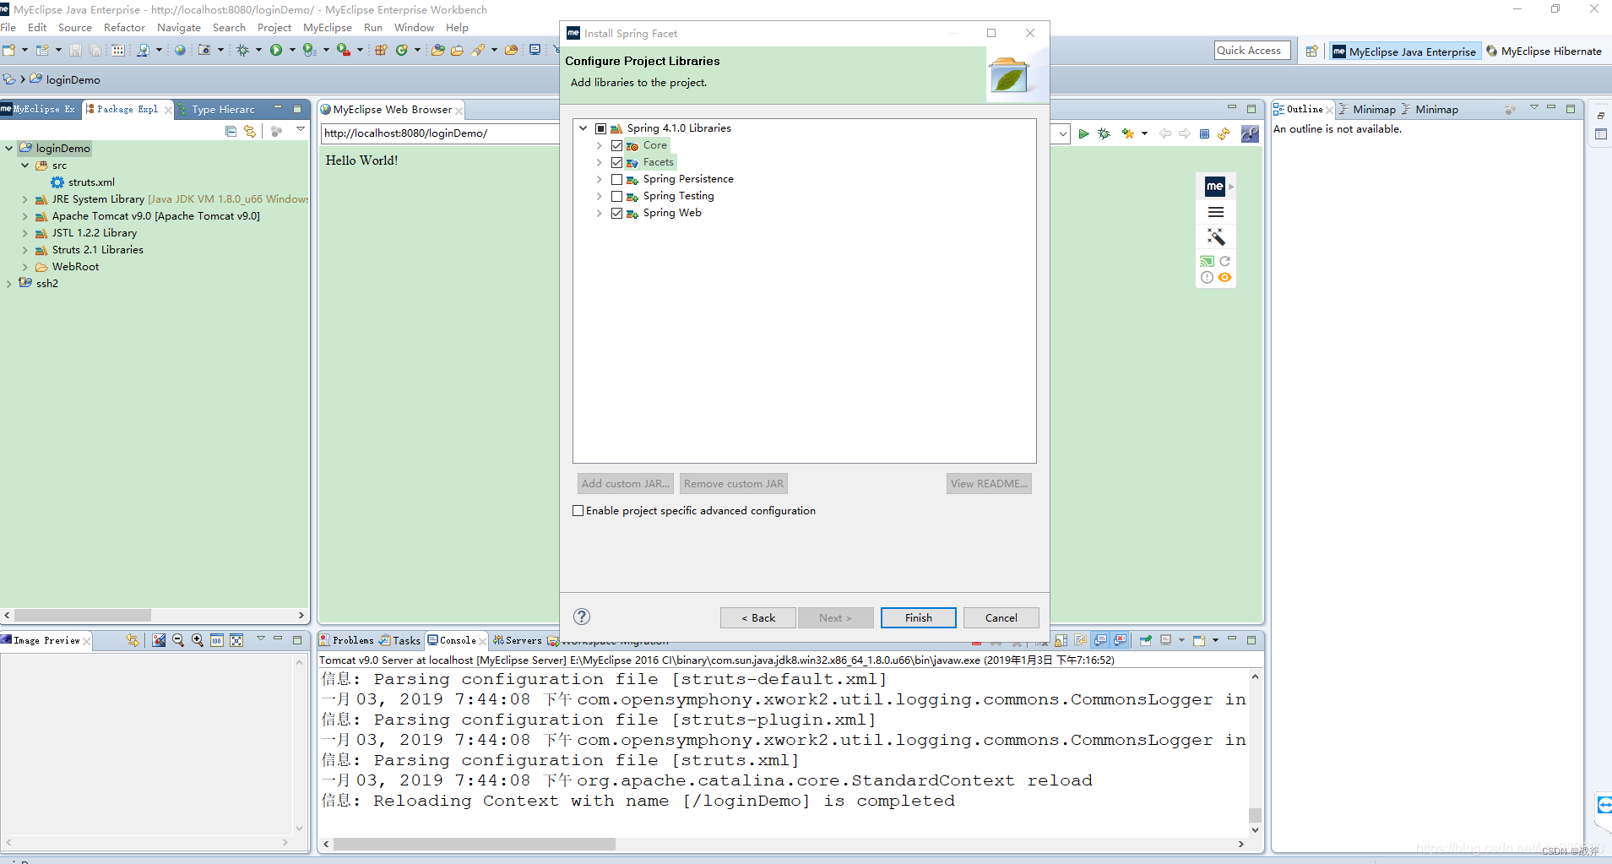The height and width of the screenshot is (864, 1612).
Task: Click Open Type folder icon in main toolbar
Action: [437, 51]
